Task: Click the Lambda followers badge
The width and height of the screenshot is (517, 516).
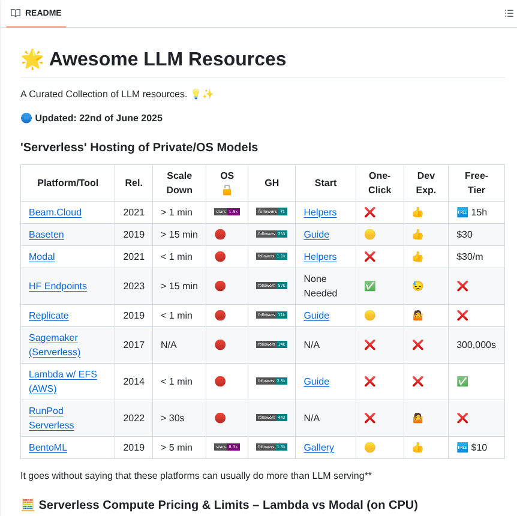Action: (271, 381)
